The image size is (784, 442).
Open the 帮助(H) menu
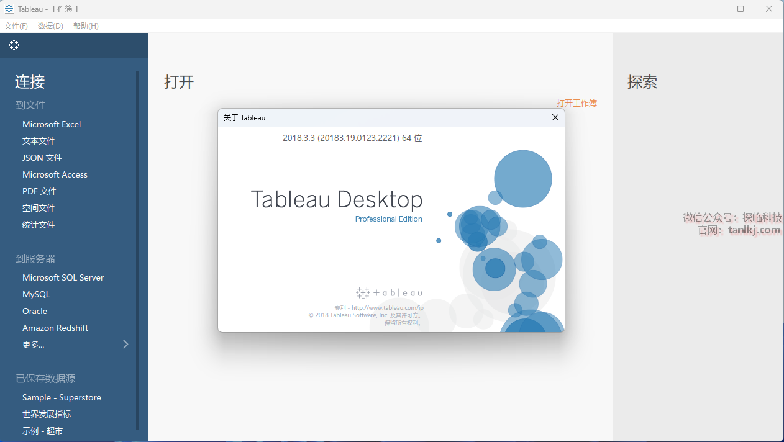pyautogui.click(x=86, y=25)
